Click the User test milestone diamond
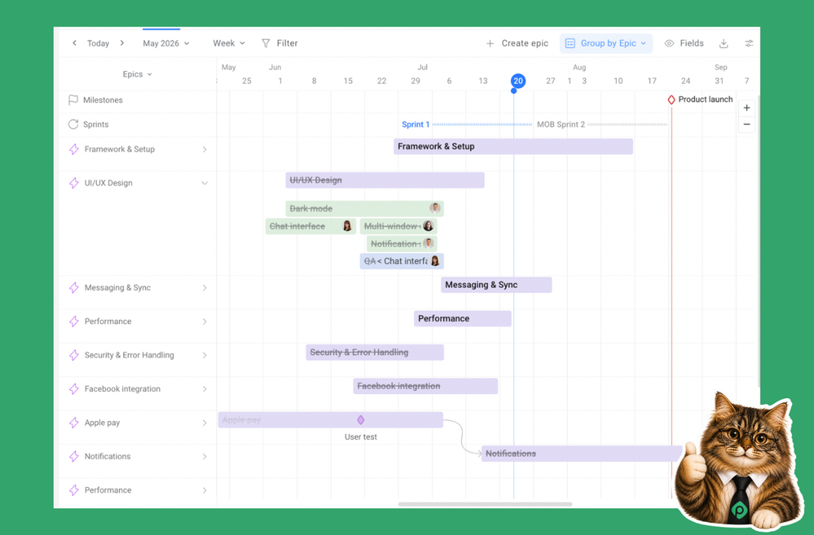Image resolution: width=814 pixels, height=535 pixels. 361,420
